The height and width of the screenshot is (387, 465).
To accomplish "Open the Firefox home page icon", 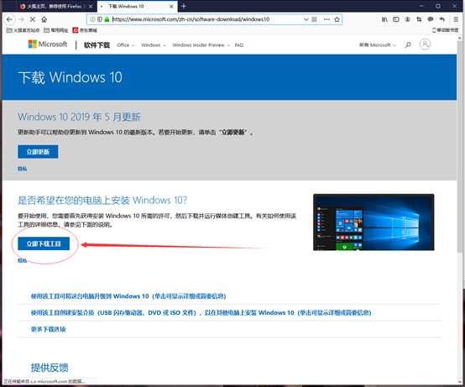I will point(44,19).
